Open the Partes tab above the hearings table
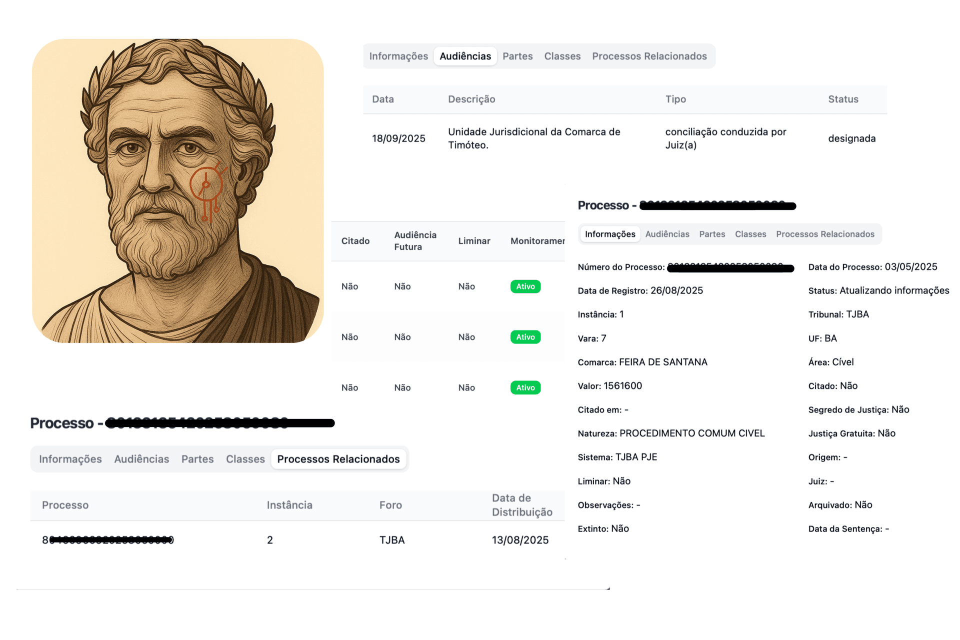Viewport: 960px width, 640px height. [517, 56]
